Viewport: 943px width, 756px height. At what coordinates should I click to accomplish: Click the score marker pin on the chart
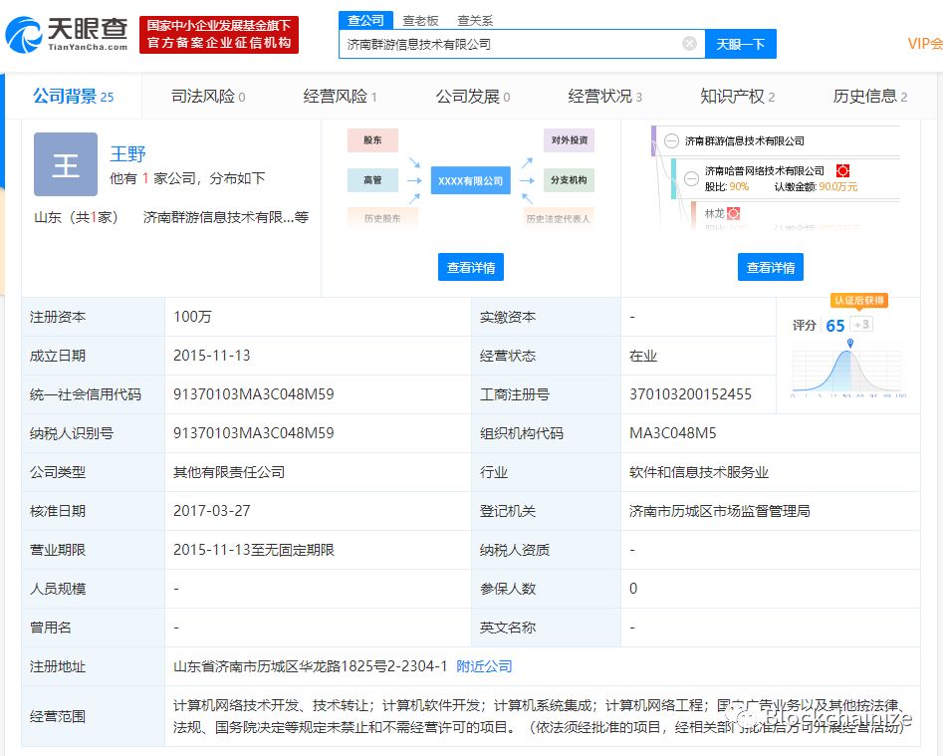pos(849,344)
